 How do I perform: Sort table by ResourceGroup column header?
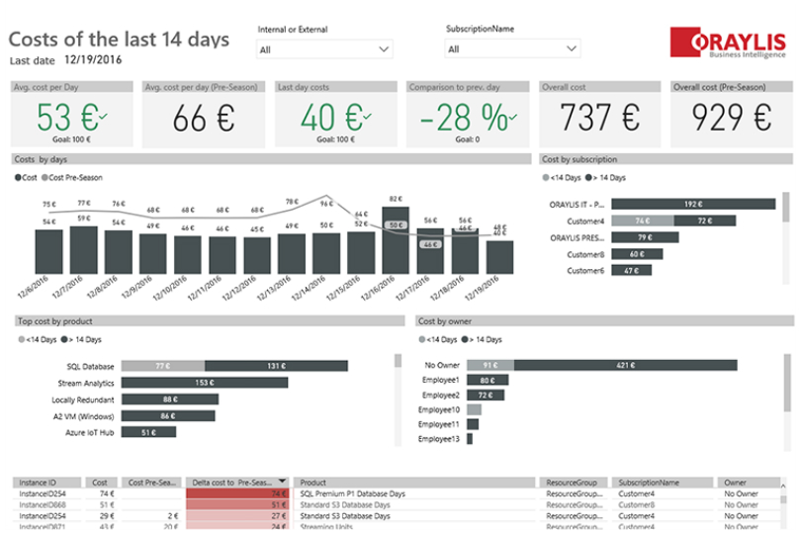pos(574,483)
